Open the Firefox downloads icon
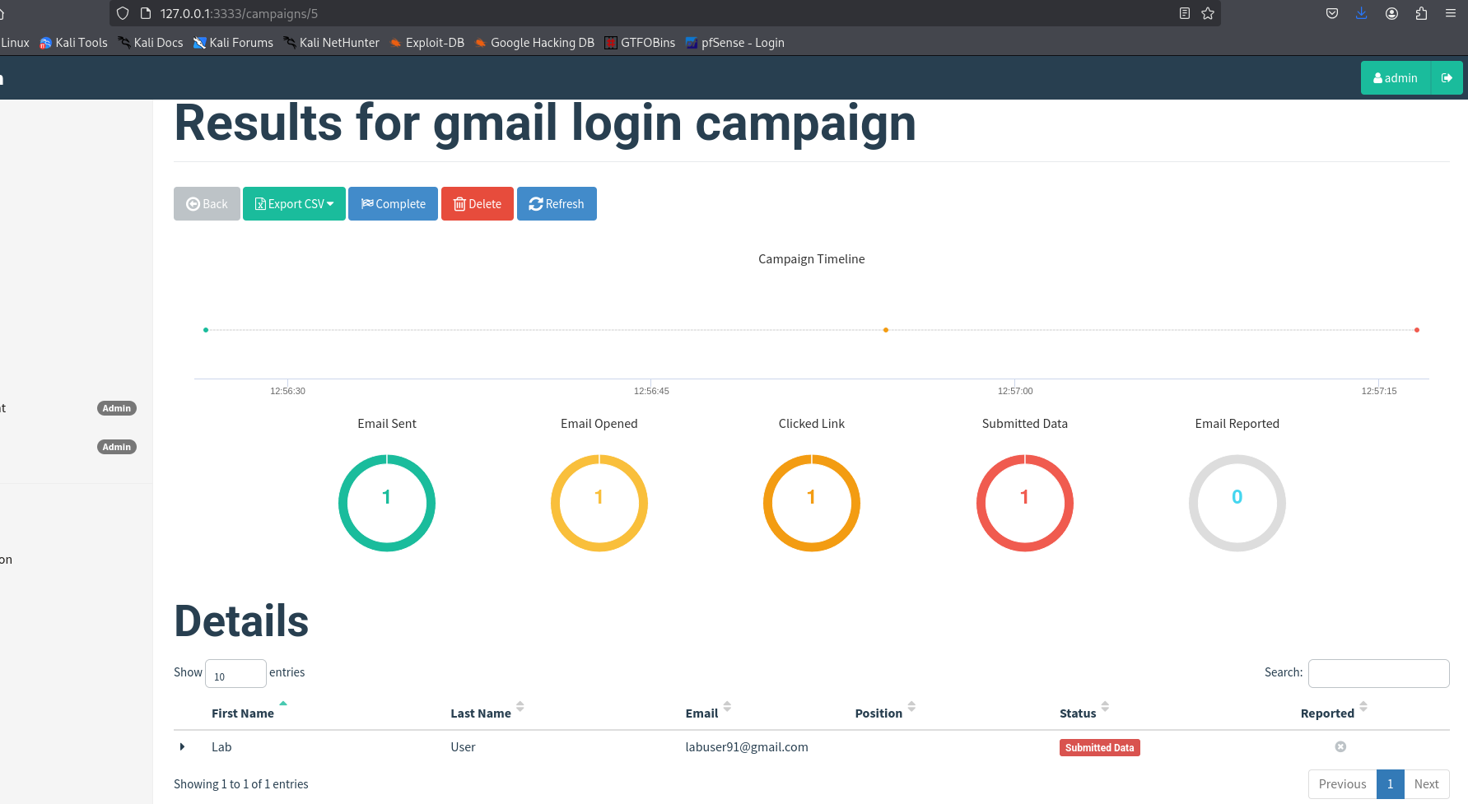The width and height of the screenshot is (1468, 804). [1362, 13]
